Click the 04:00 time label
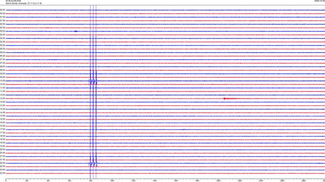The height and width of the screenshot is (182, 325). pyautogui.click(x=2, y=38)
